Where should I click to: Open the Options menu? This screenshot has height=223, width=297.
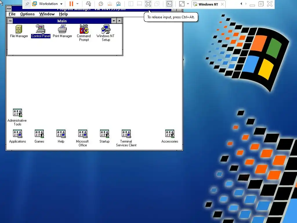(28, 14)
